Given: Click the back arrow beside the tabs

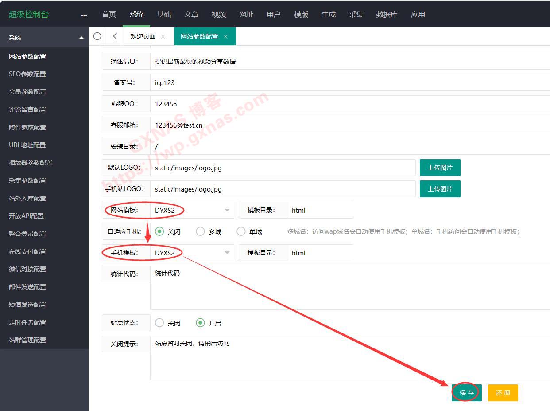Looking at the screenshot, I should click(115, 36).
